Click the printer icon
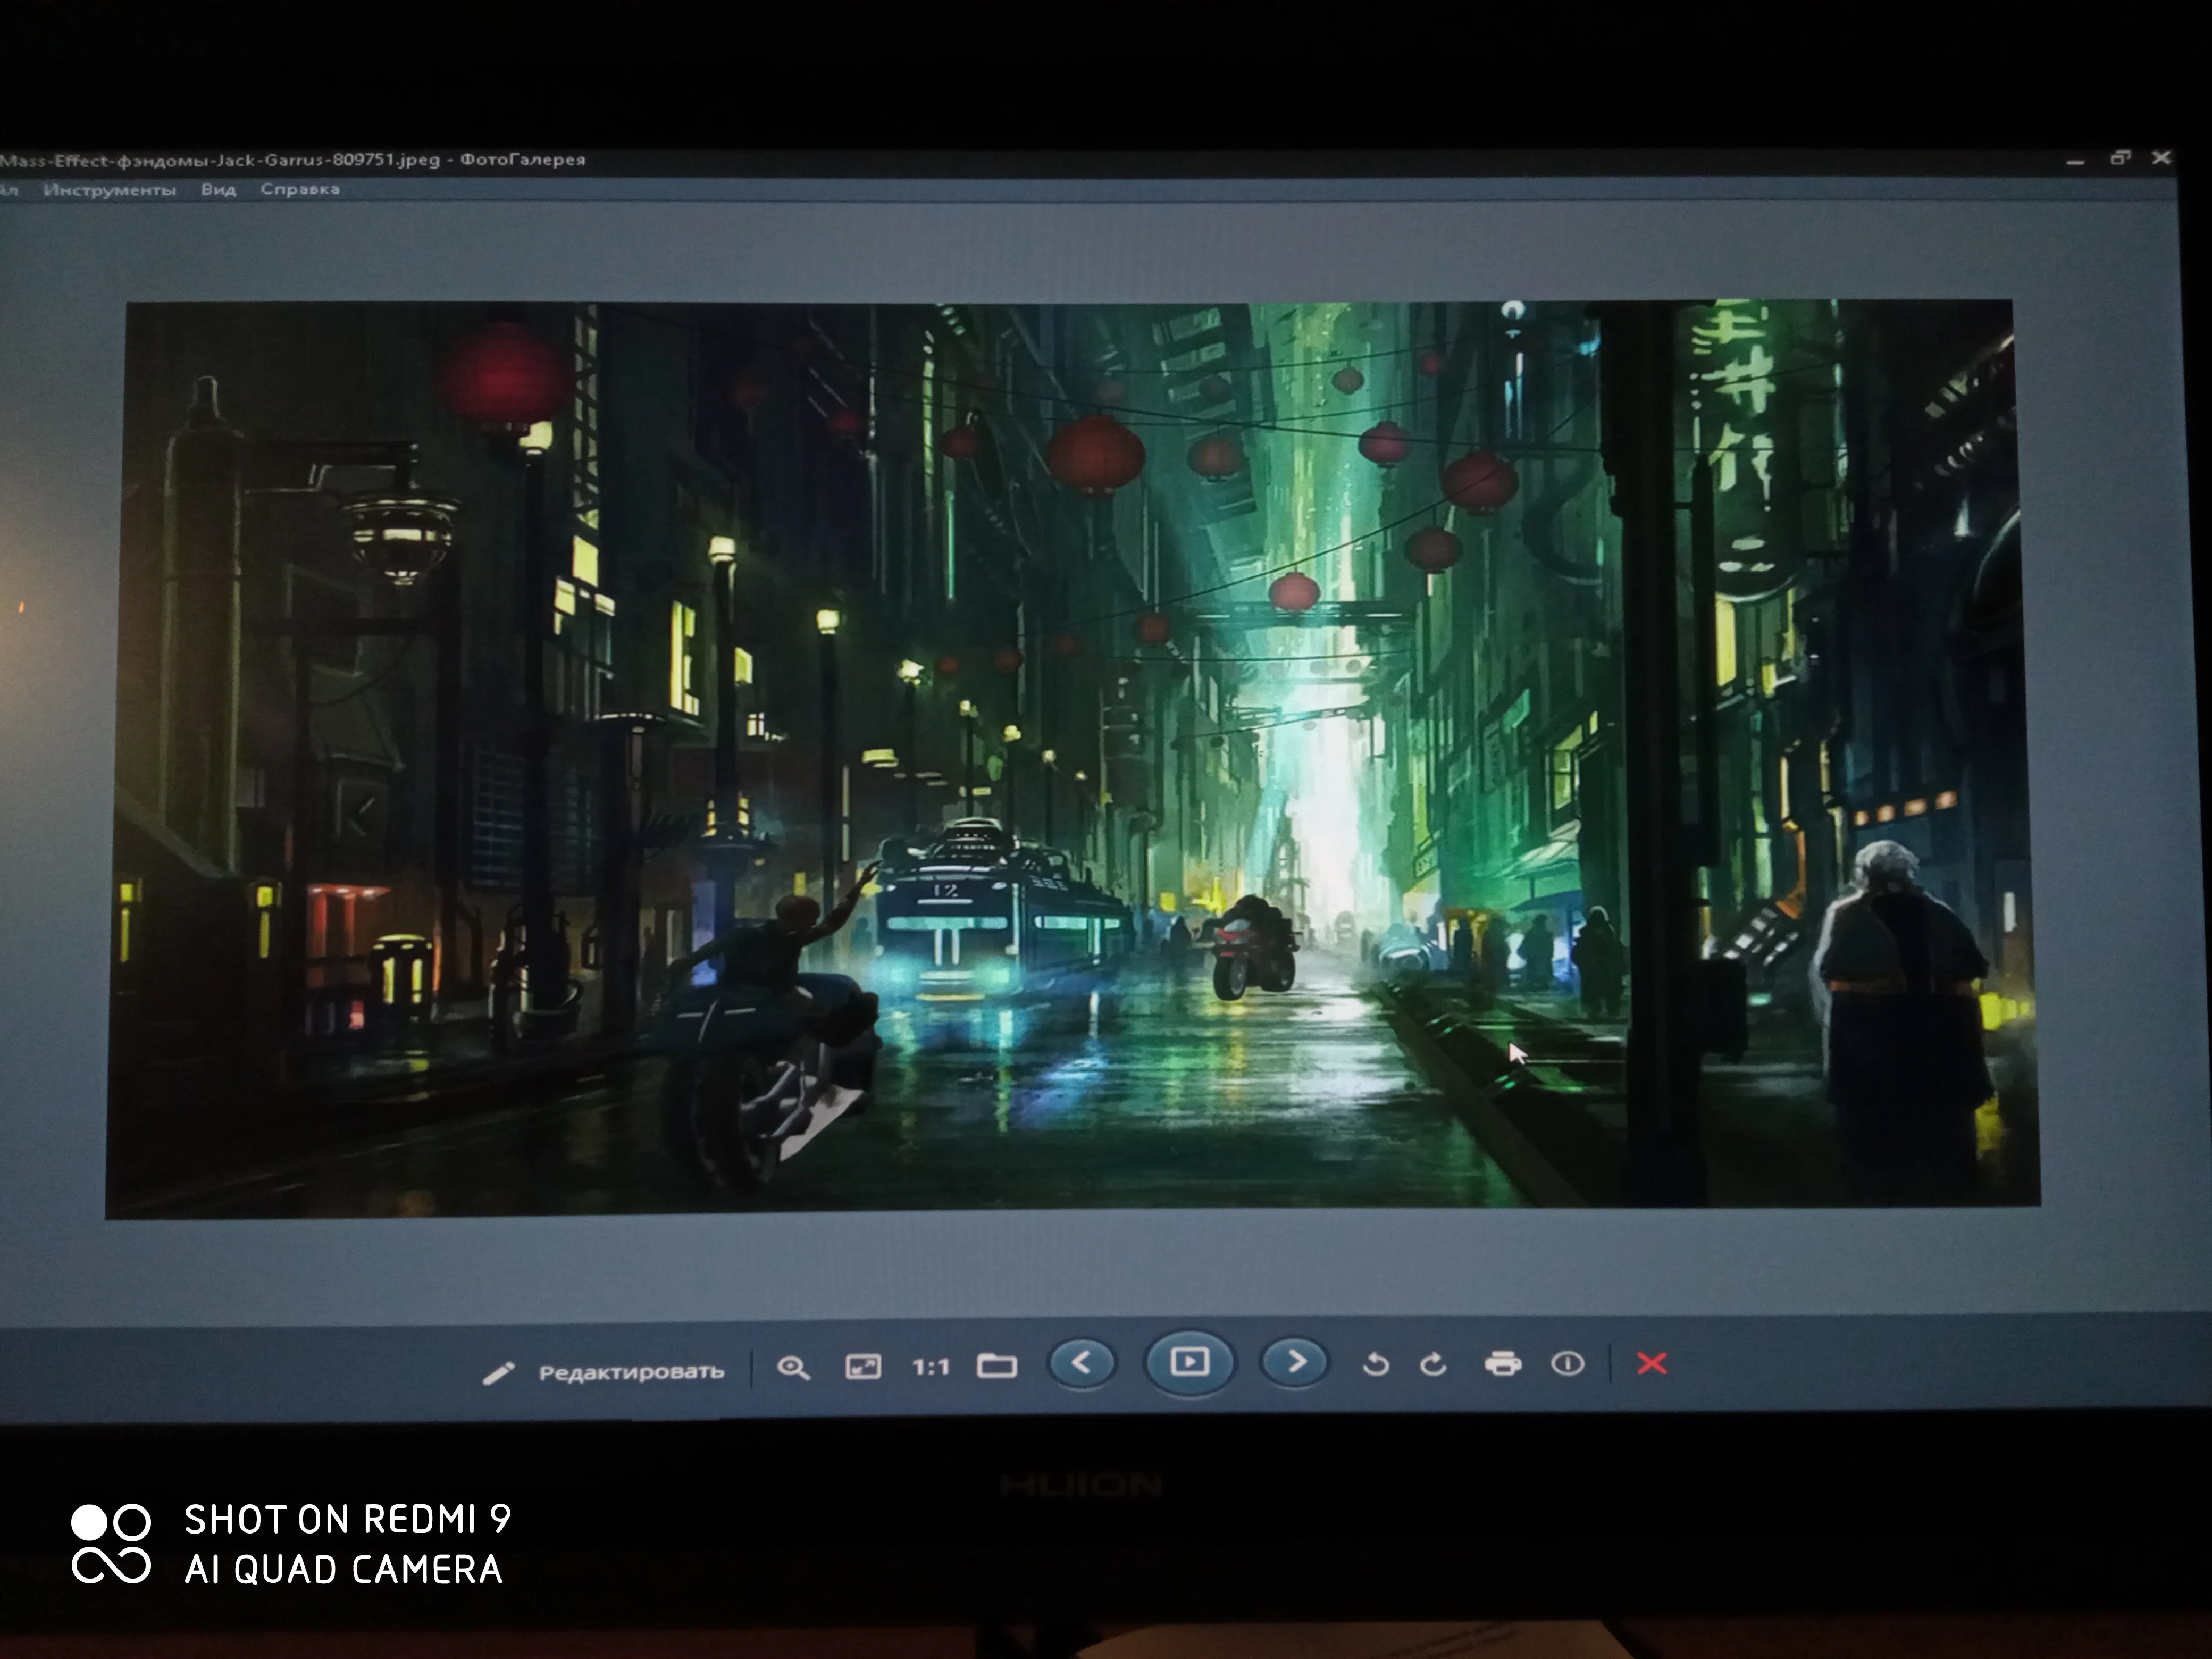Screen dimensions: 2212x1659 1503,1363
